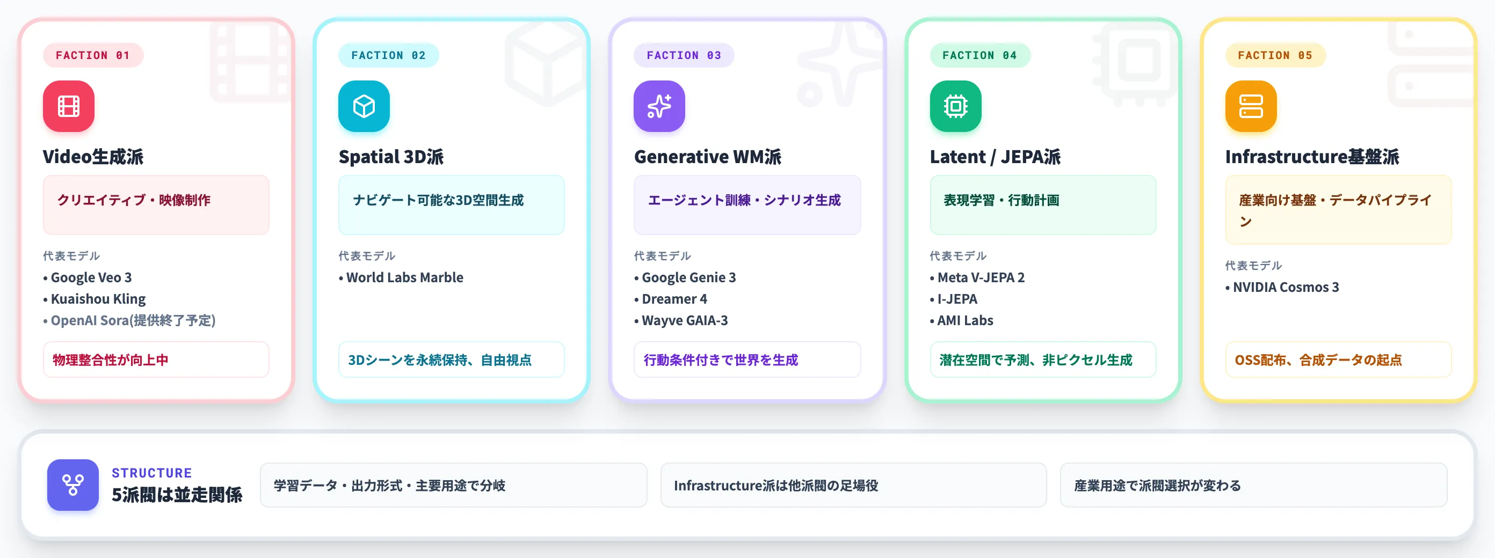Image resolution: width=1495 pixels, height=558 pixels.
Task: Click the AMI Labs list item
Action: [x=962, y=320]
